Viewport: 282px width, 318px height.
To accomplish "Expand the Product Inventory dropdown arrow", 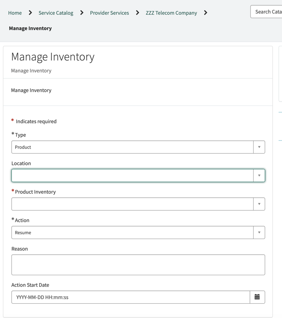I will click(x=259, y=204).
